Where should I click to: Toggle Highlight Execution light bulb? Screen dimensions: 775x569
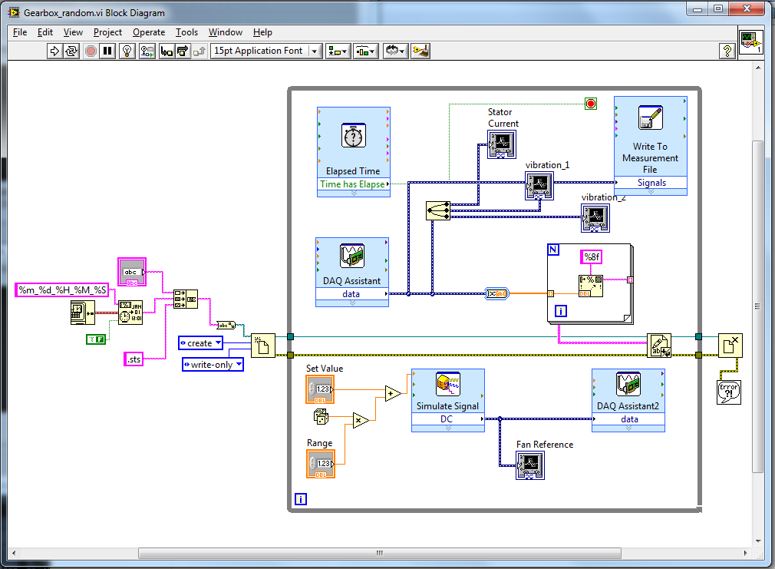127,51
